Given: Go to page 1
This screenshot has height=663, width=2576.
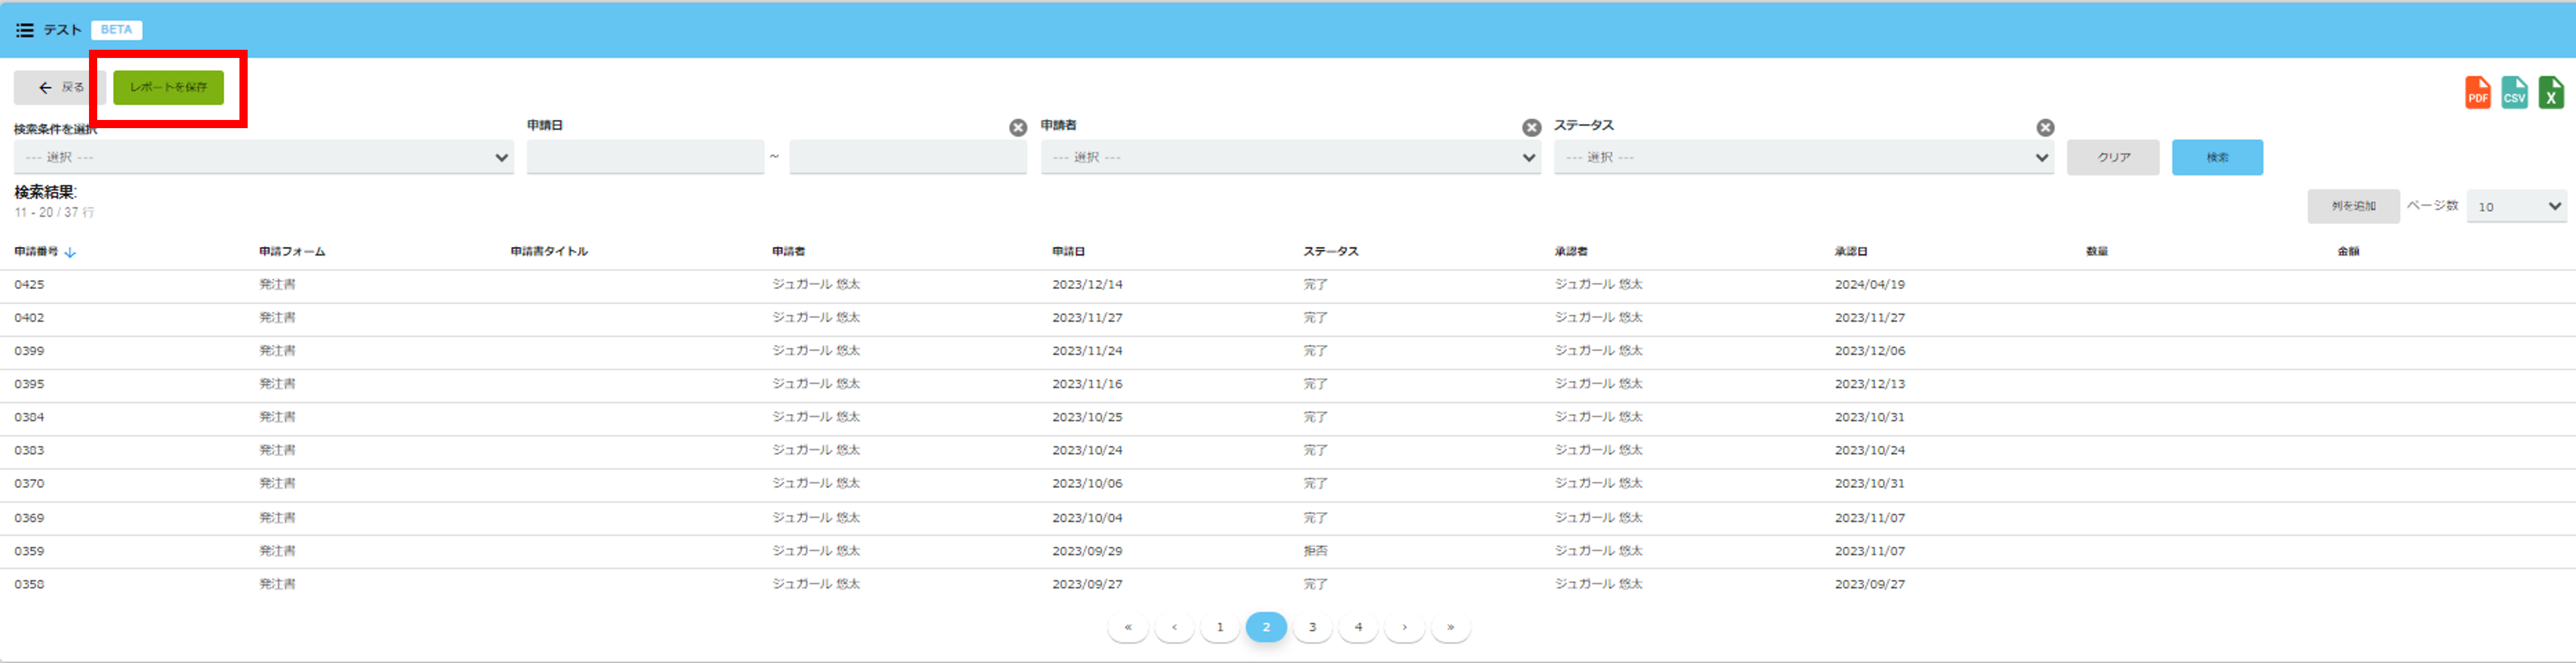Looking at the screenshot, I should click(1220, 627).
